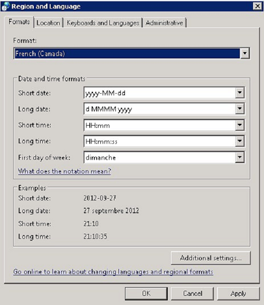Viewport: 264px width, 305px height.
Task: Close the Region and Language dialog
Action: click(257, 6)
